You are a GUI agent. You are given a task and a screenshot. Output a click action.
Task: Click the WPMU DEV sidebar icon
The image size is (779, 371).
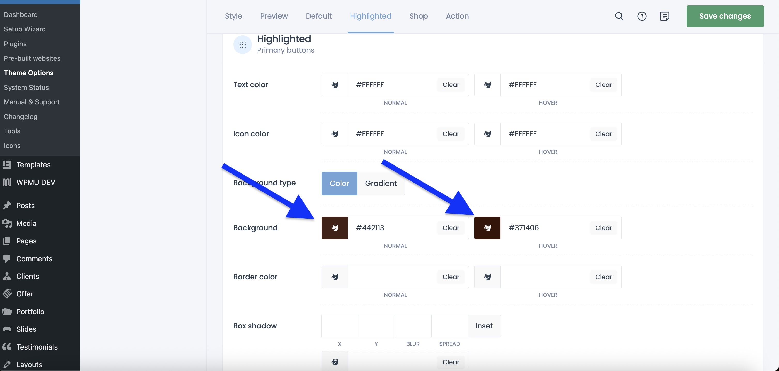coord(7,182)
